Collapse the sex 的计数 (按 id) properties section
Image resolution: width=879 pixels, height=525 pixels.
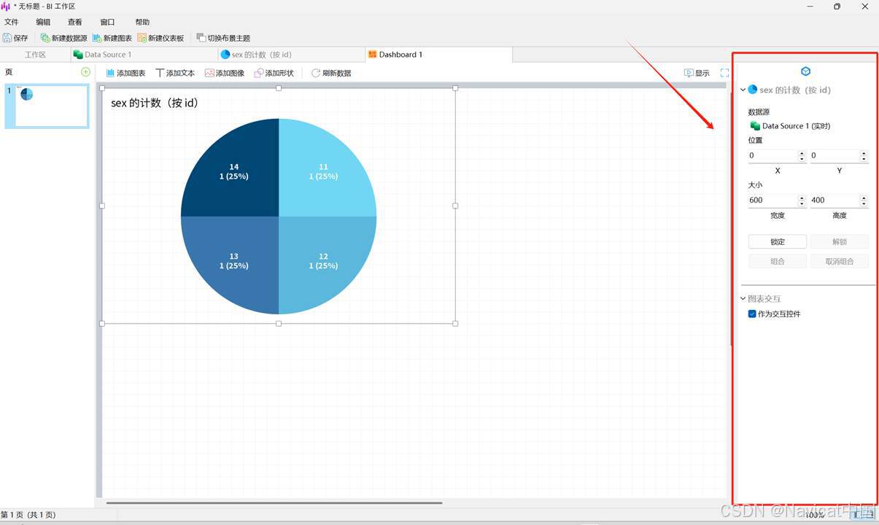pyautogui.click(x=743, y=90)
